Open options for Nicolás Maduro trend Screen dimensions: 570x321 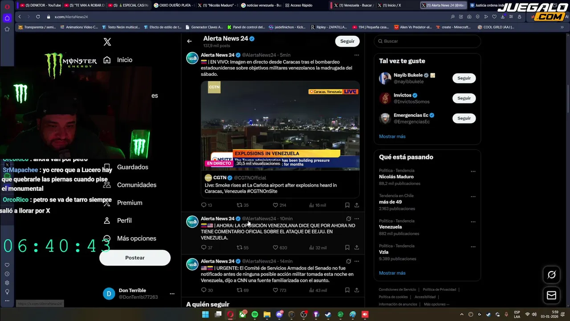tap(473, 171)
